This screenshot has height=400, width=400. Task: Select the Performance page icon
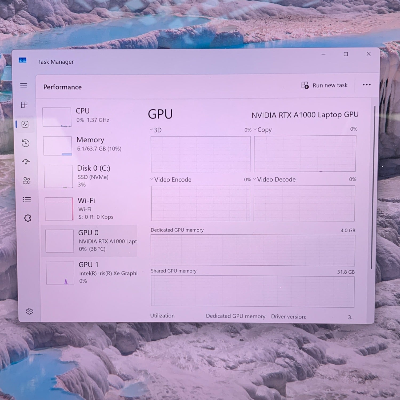(x=25, y=124)
